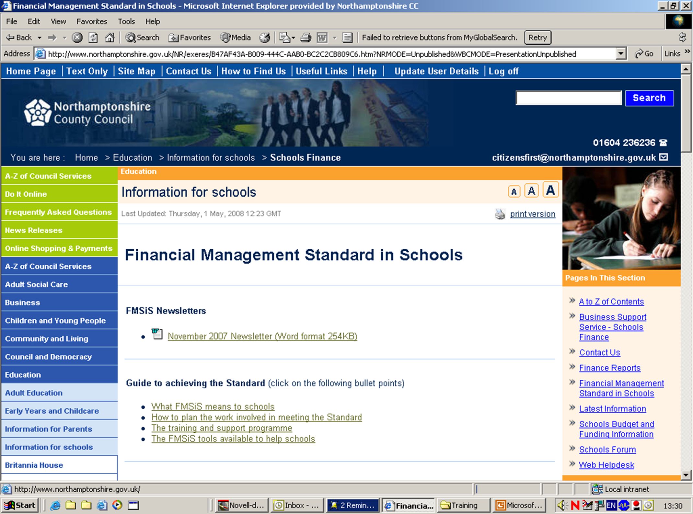
Task: Click the printer icon beside print version
Action: (500, 214)
